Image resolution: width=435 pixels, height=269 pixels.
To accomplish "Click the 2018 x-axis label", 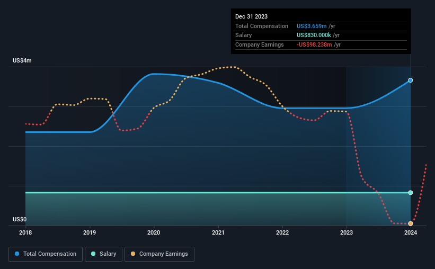I will click(x=25, y=232).
